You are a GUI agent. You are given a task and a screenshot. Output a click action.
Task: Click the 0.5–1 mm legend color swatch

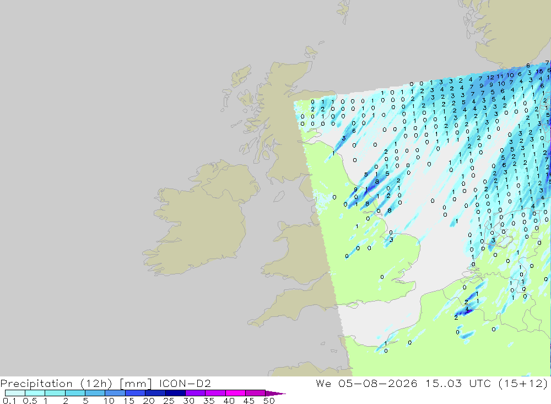35,393
